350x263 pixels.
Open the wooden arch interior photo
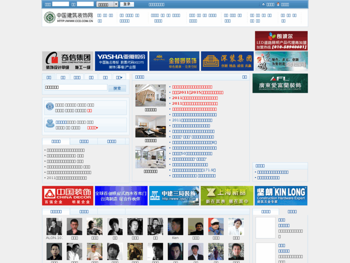point(151,96)
